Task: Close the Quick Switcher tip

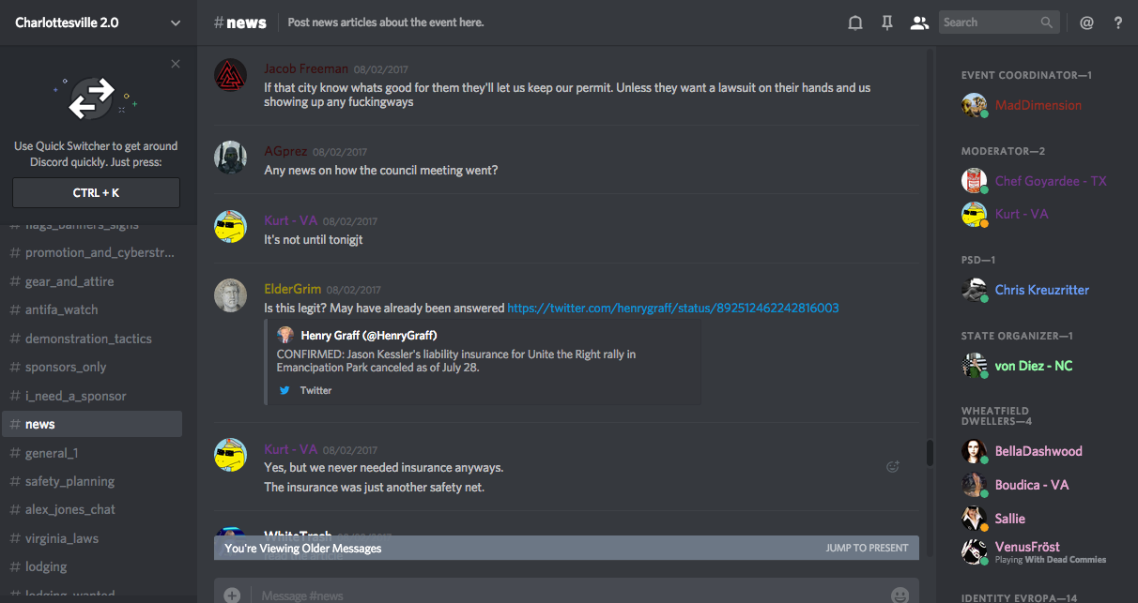Action: point(176,64)
